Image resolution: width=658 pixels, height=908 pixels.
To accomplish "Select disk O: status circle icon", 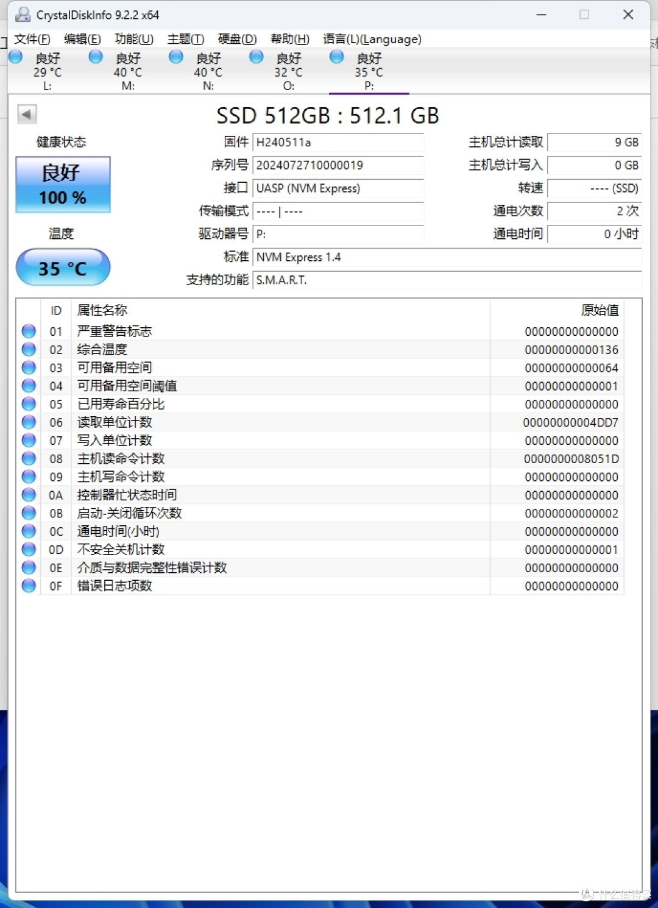I will tap(256, 57).
